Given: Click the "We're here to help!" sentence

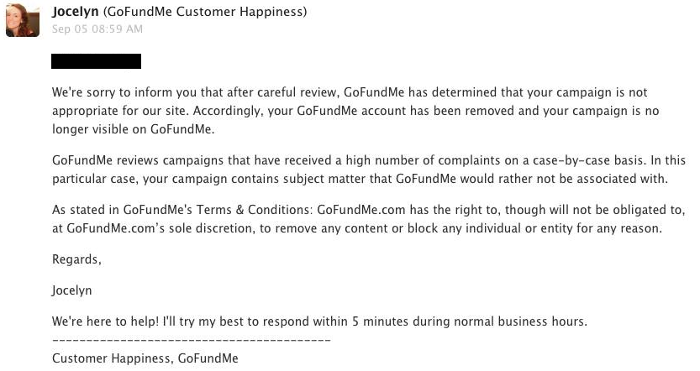Looking at the screenshot, I should [105, 321].
